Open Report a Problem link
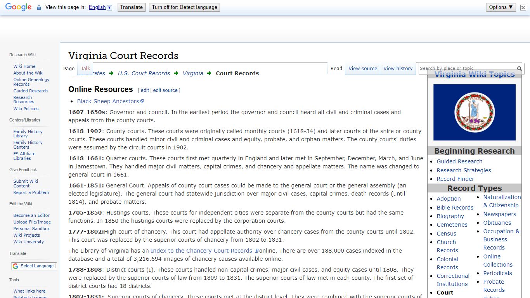The height and width of the screenshot is (298, 530). tap(31, 192)
